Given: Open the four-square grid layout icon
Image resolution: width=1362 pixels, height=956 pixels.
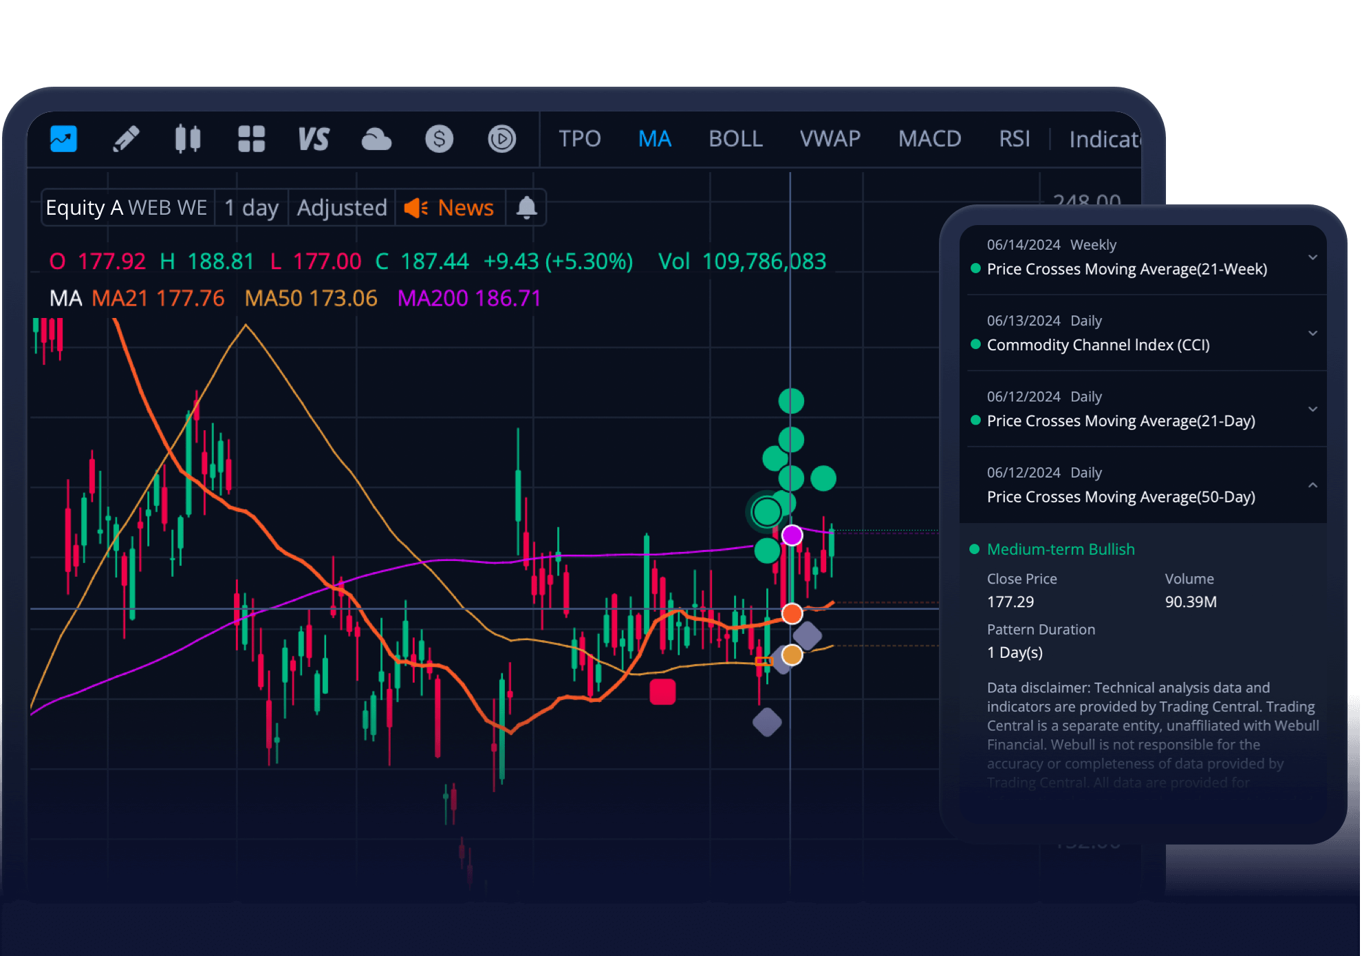Looking at the screenshot, I should click(251, 139).
